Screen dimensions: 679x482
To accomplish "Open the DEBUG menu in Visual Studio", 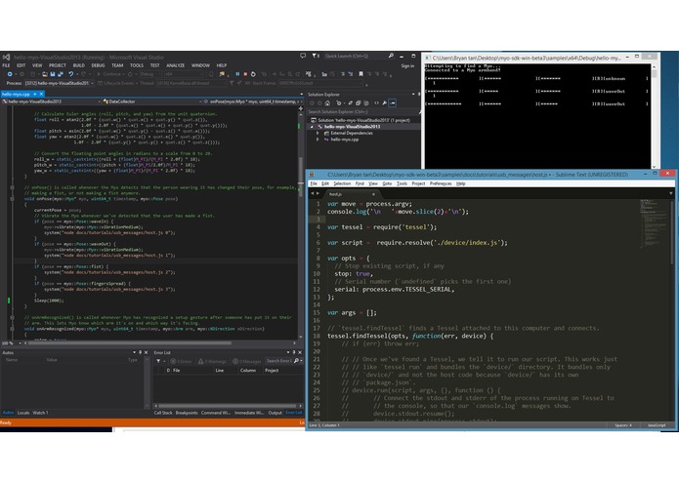I will (98, 65).
